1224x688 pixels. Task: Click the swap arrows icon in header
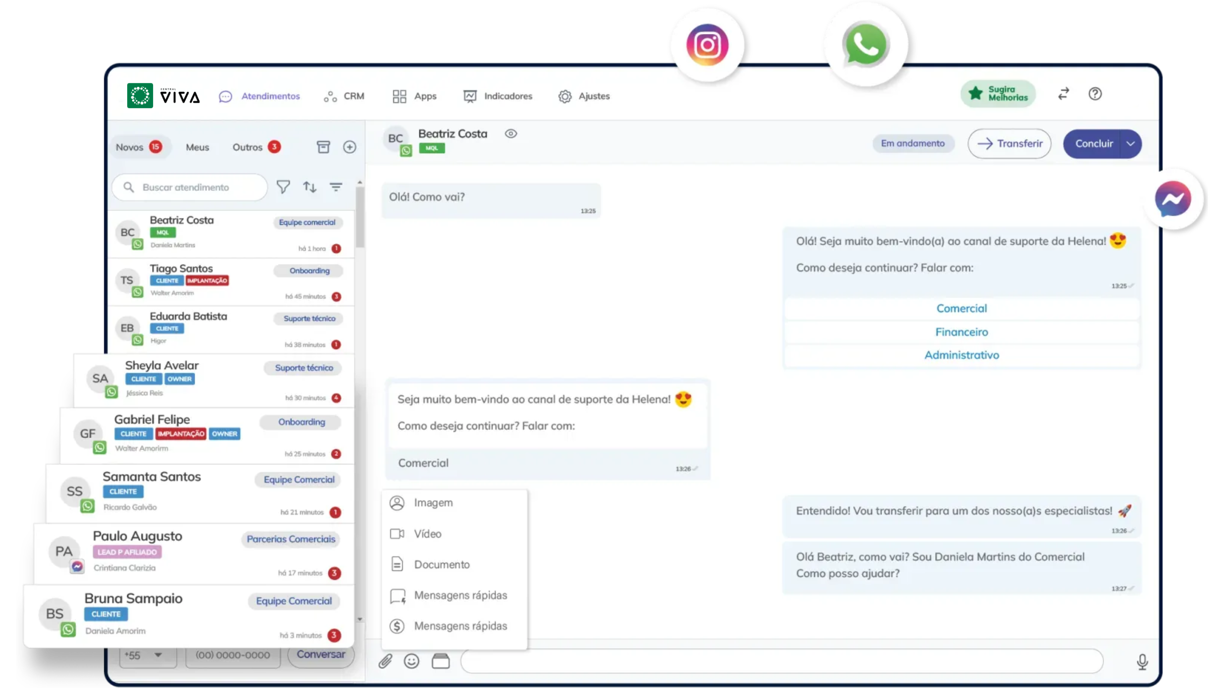click(x=1063, y=94)
